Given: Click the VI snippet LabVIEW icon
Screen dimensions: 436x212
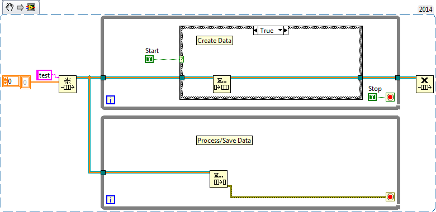Looking at the screenshot, I should 31,7.
